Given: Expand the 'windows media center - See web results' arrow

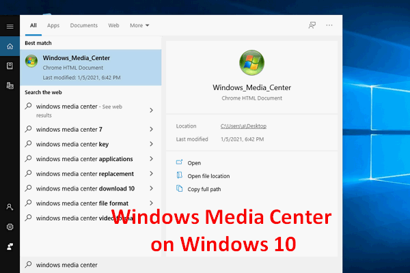Looking at the screenshot, I should click(x=151, y=111).
